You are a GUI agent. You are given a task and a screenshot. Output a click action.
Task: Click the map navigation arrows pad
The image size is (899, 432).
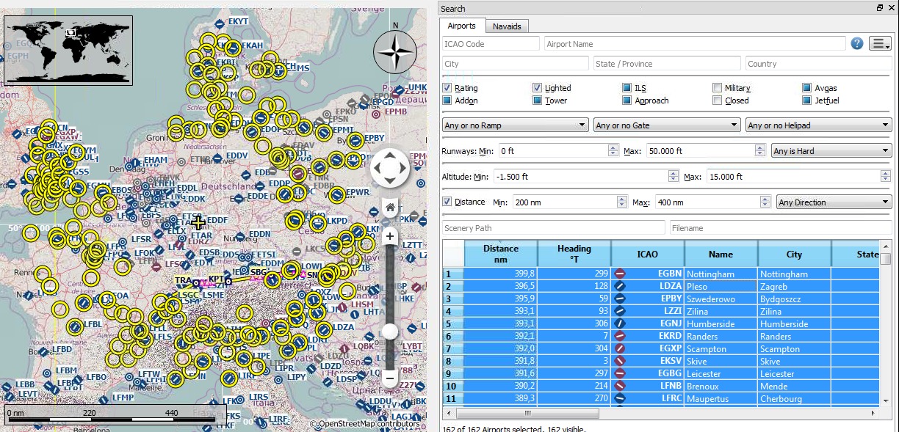tap(390, 169)
